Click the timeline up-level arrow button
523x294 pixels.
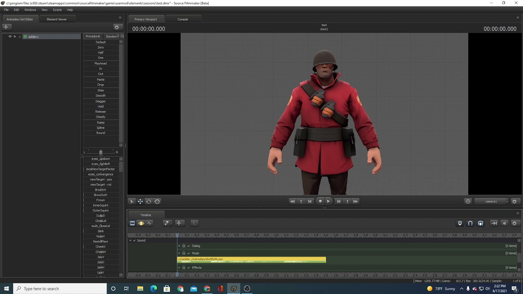(194, 223)
